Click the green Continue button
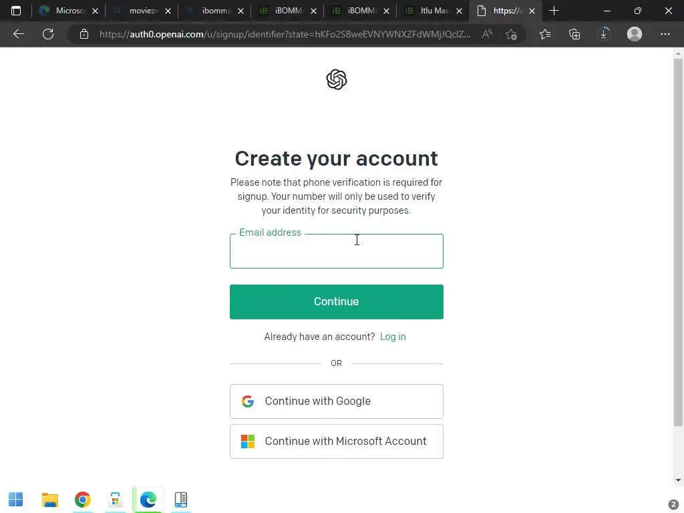 tap(337, 302)
